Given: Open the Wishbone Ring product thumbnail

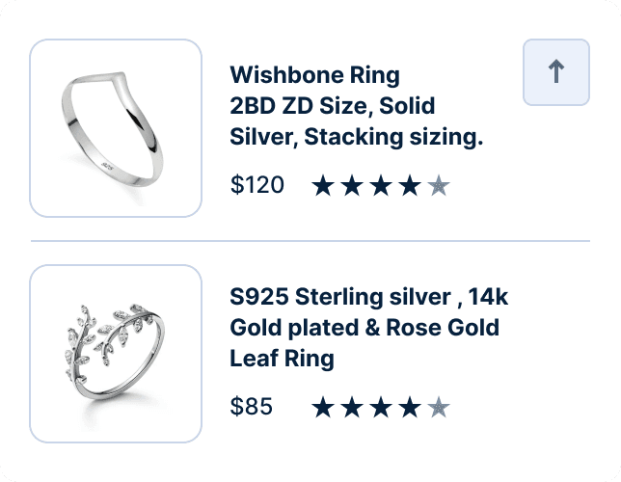Looking at the screenshot, I should point(116,128).
